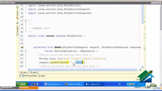The width and height of the screenshot is (162, 91).
Task: Click the first Quick Launch icon beside Start
Action: pyautogui.click(x=32, y=84)
